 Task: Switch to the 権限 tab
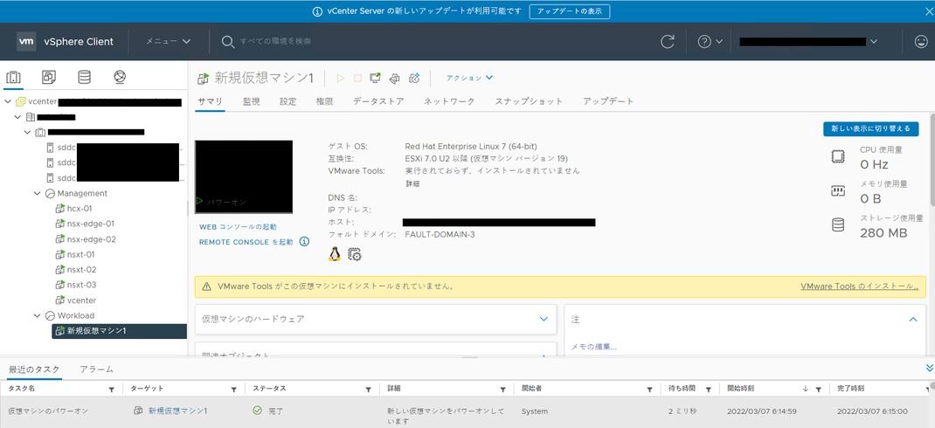(324, 101)
